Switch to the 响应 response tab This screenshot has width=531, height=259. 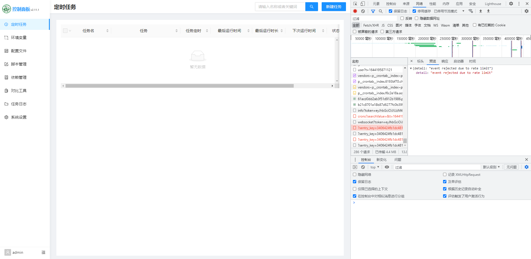445,61
